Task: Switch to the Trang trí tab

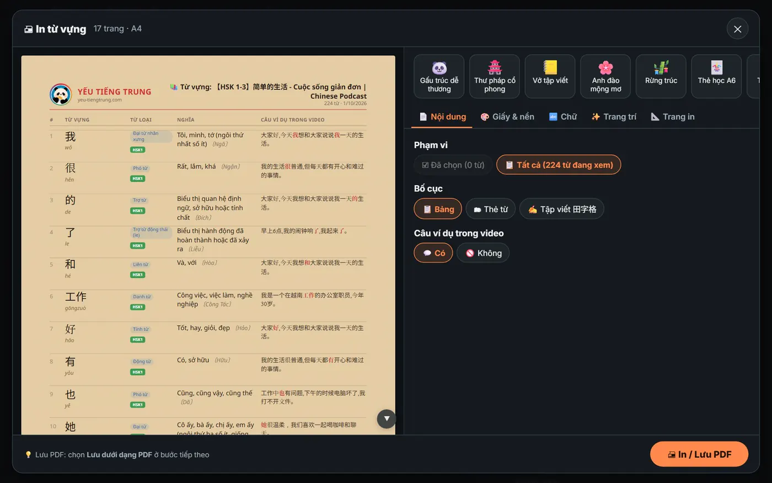Action: (614, 117)
